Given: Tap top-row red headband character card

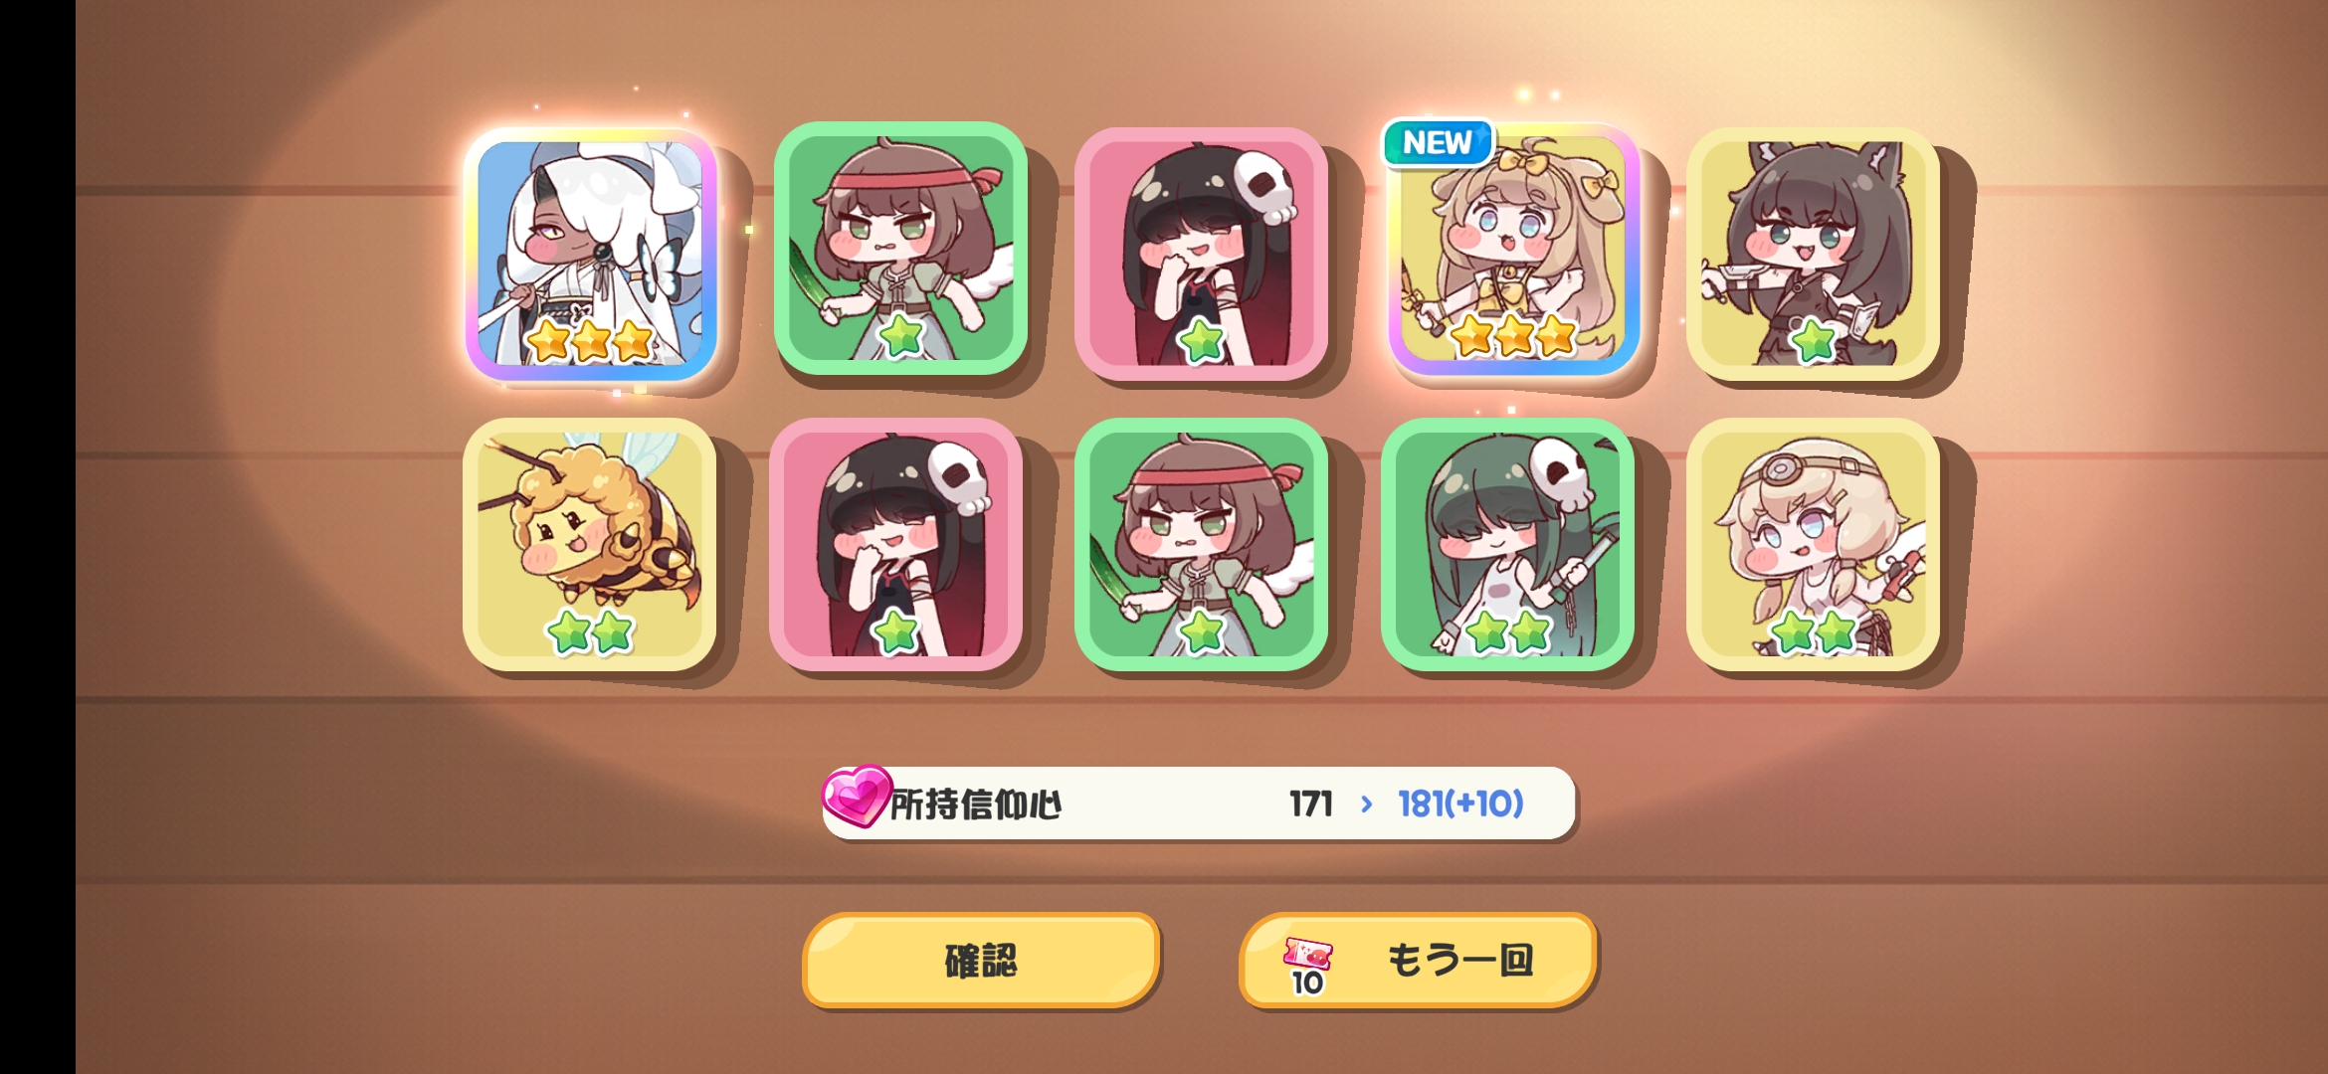Looking at the screenshot, I should (900, 249).
